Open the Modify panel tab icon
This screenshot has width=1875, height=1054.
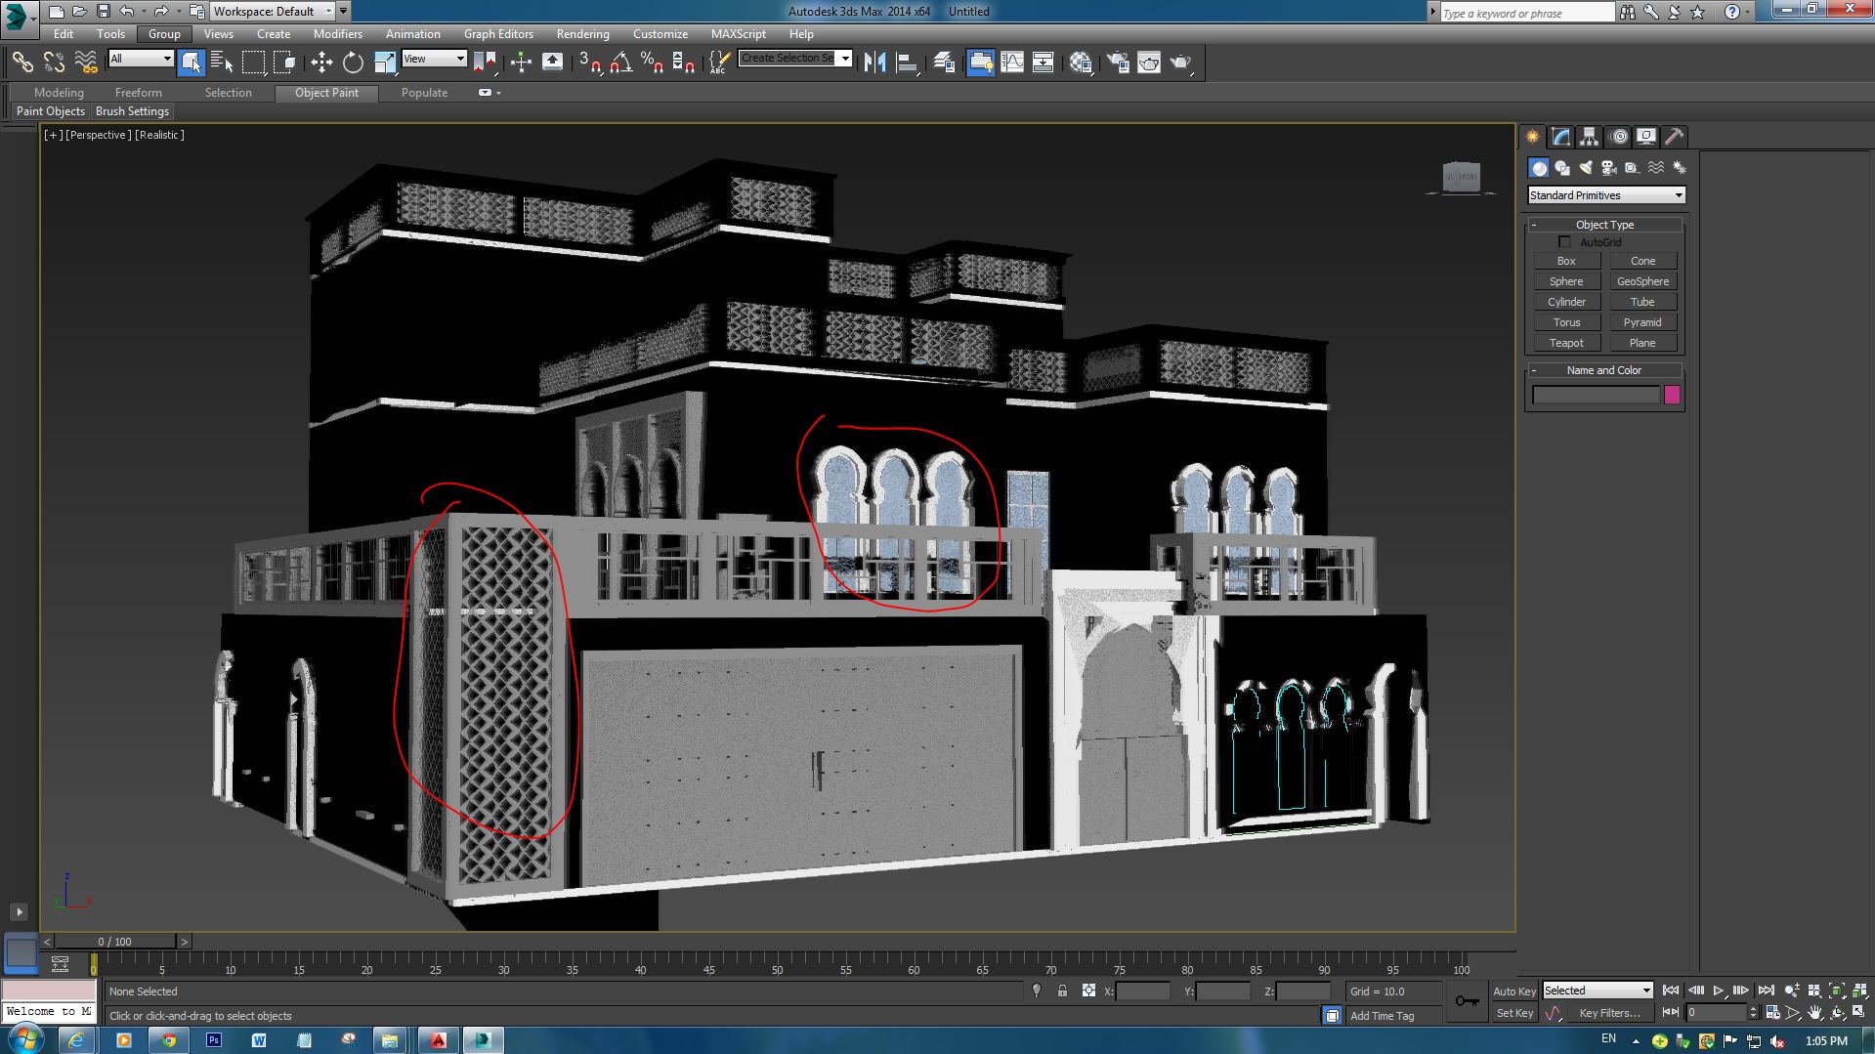[1560, 137]
